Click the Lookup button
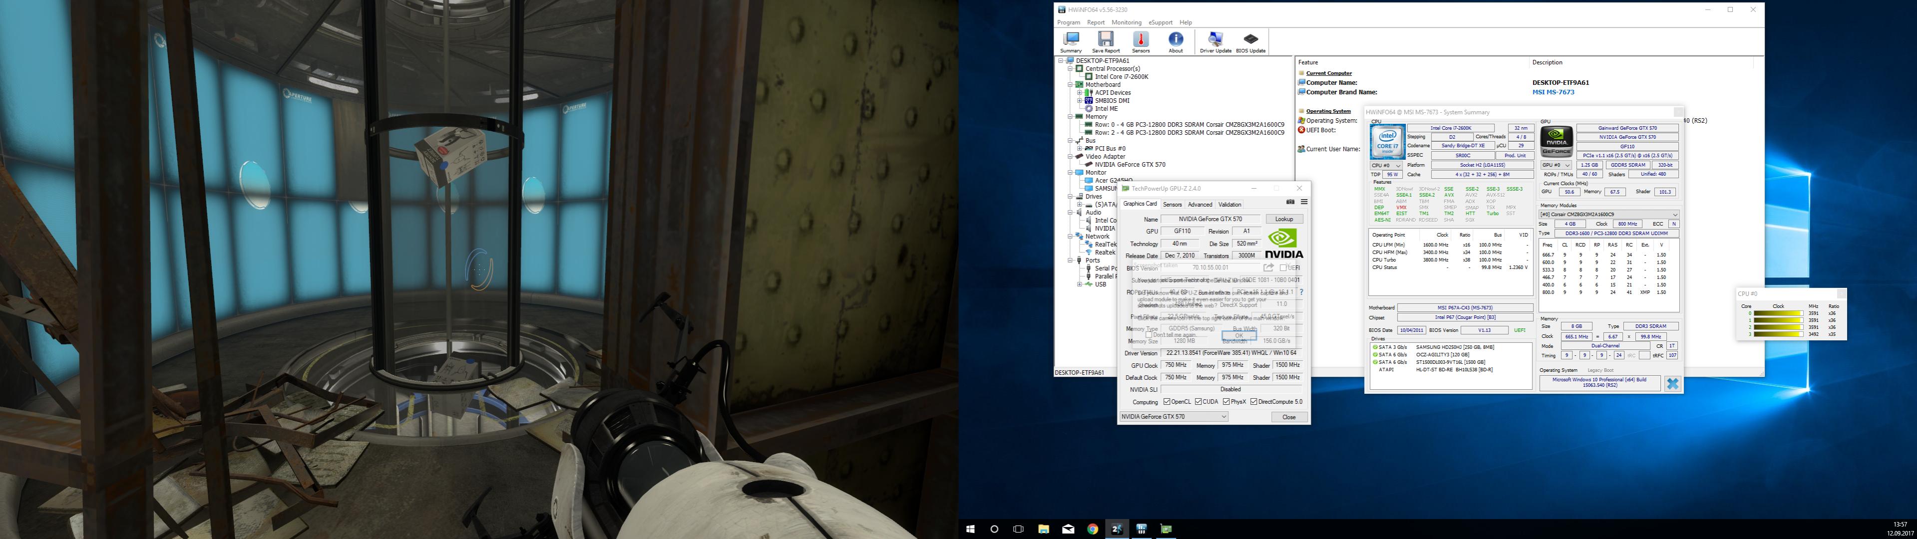Image resolution: width=1917 pixels, height=539 pixels. pos(1284,219)
